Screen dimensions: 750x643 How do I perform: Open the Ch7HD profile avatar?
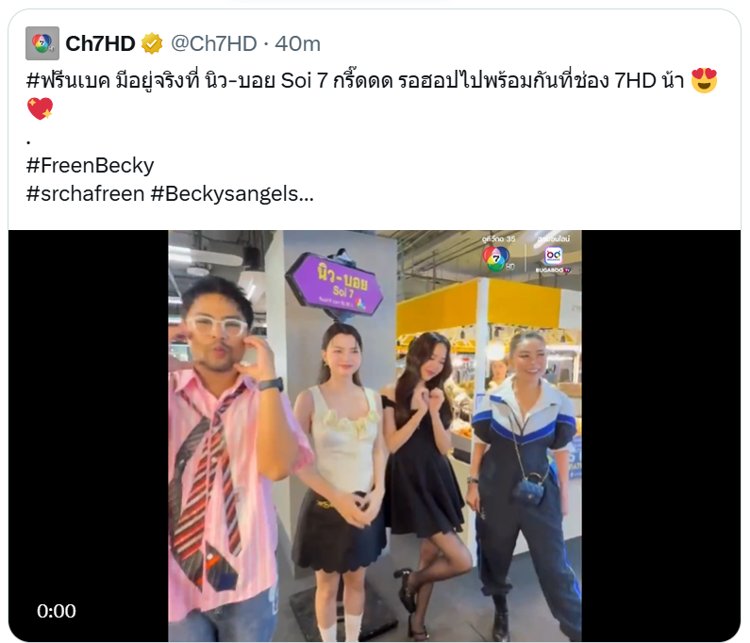click(42, 43)
